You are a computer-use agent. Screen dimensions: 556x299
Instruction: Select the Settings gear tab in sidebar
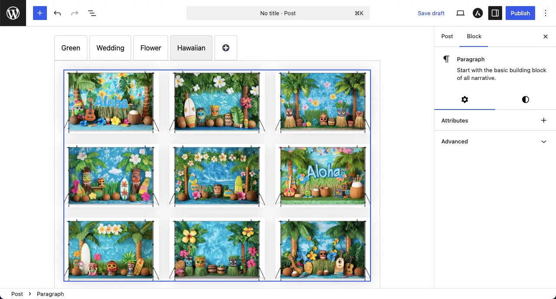465,100
